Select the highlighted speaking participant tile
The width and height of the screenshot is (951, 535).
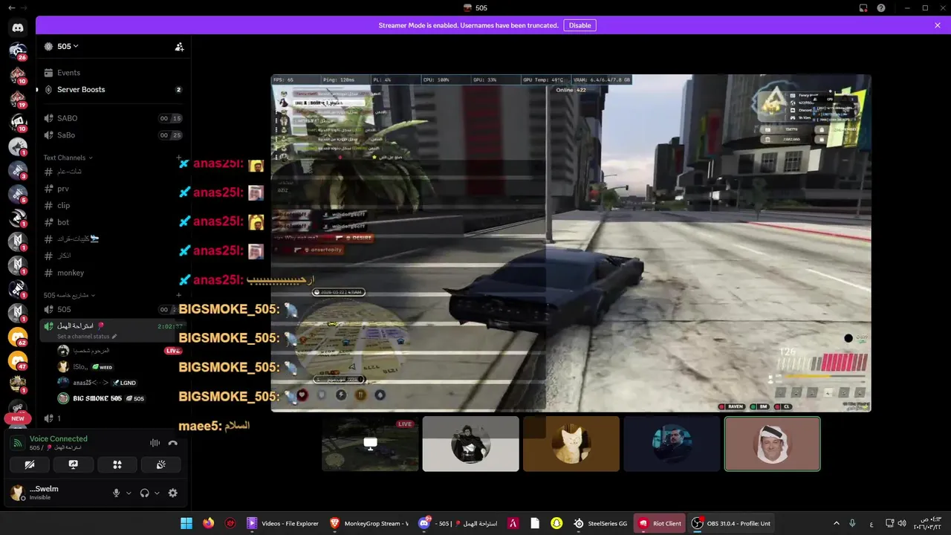click(773, 444)
